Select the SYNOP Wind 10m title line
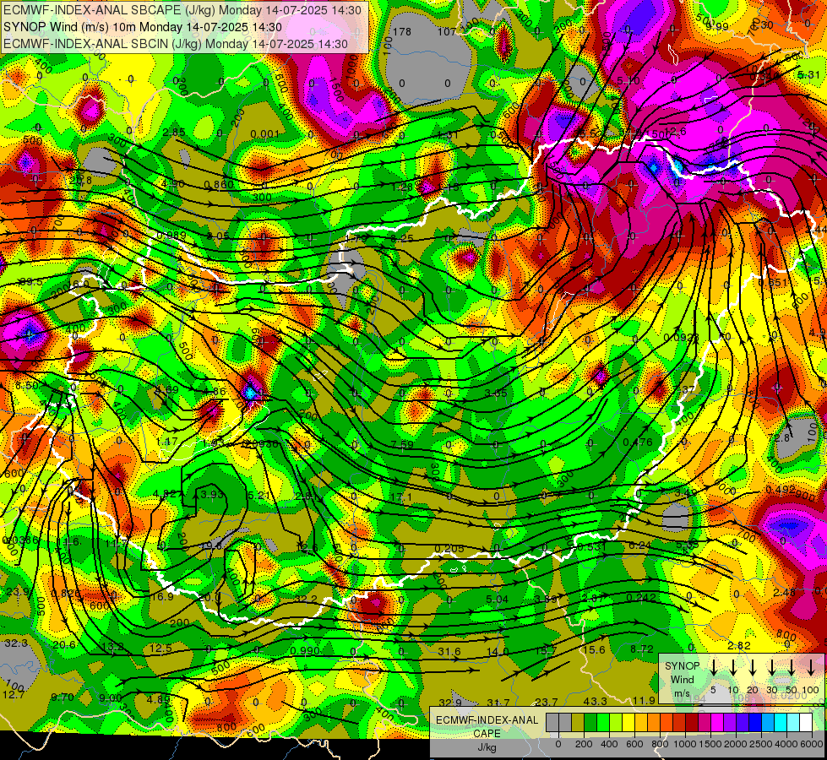Image resolution: width=827 pixels, height=760 pixels. tap(143, 27)
